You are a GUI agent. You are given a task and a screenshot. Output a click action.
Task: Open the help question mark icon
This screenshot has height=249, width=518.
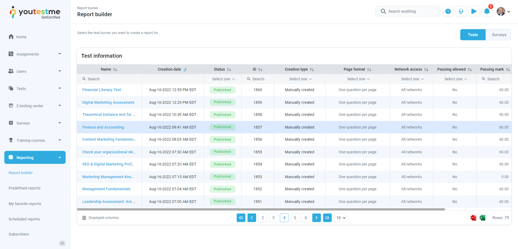click(448, 11)
